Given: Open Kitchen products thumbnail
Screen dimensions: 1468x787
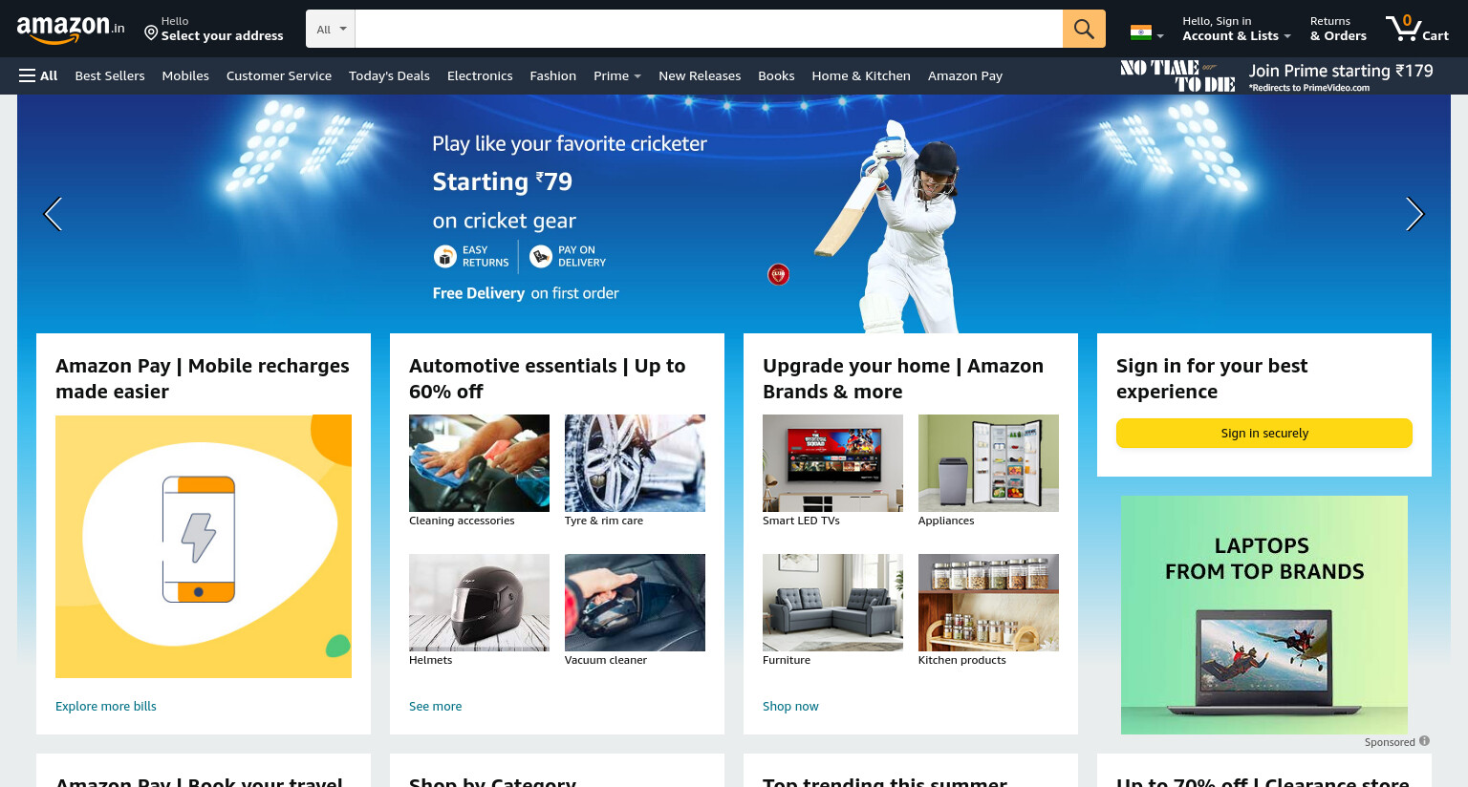Looking at the screenshot, I should coord(988,603).
